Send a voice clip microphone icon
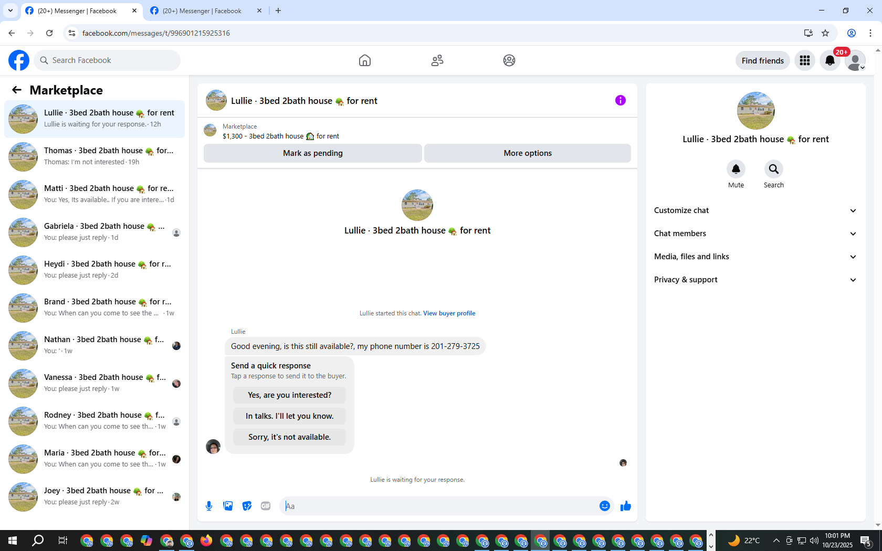This screenshot has width=882, height=551. click(x=209, y=506)
